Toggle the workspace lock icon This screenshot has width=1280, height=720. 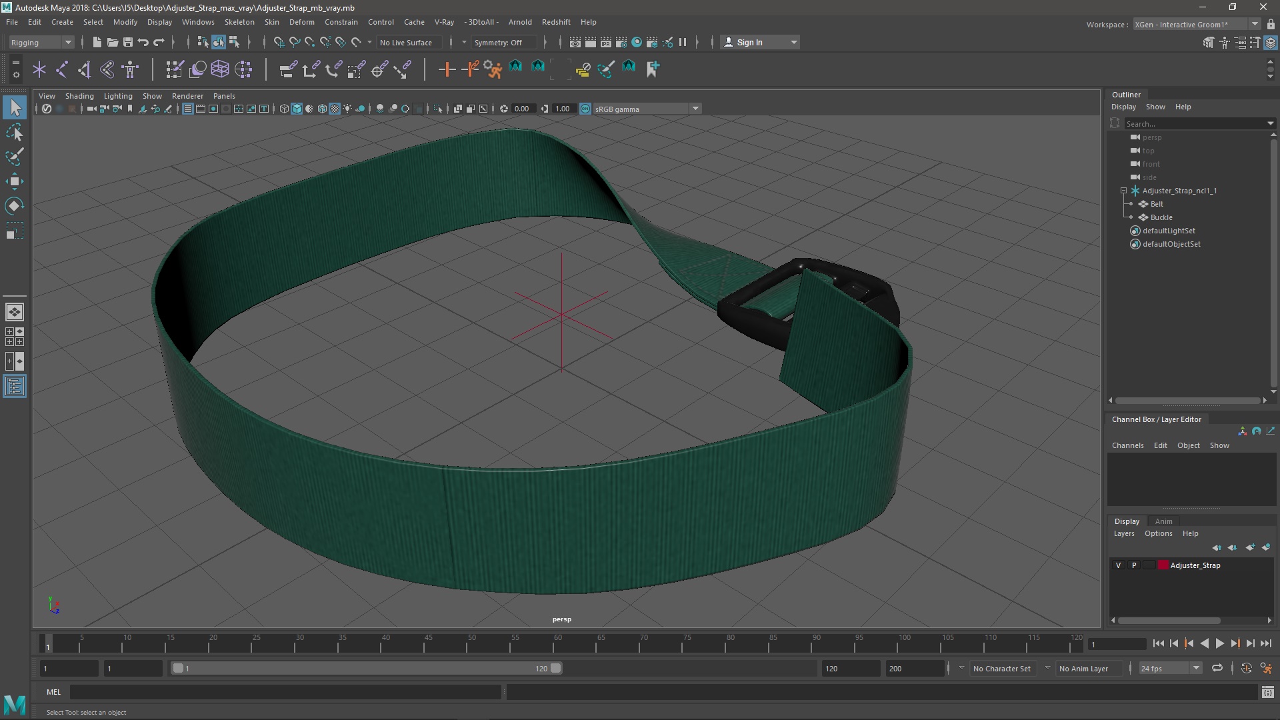(x=1271, y=25)
